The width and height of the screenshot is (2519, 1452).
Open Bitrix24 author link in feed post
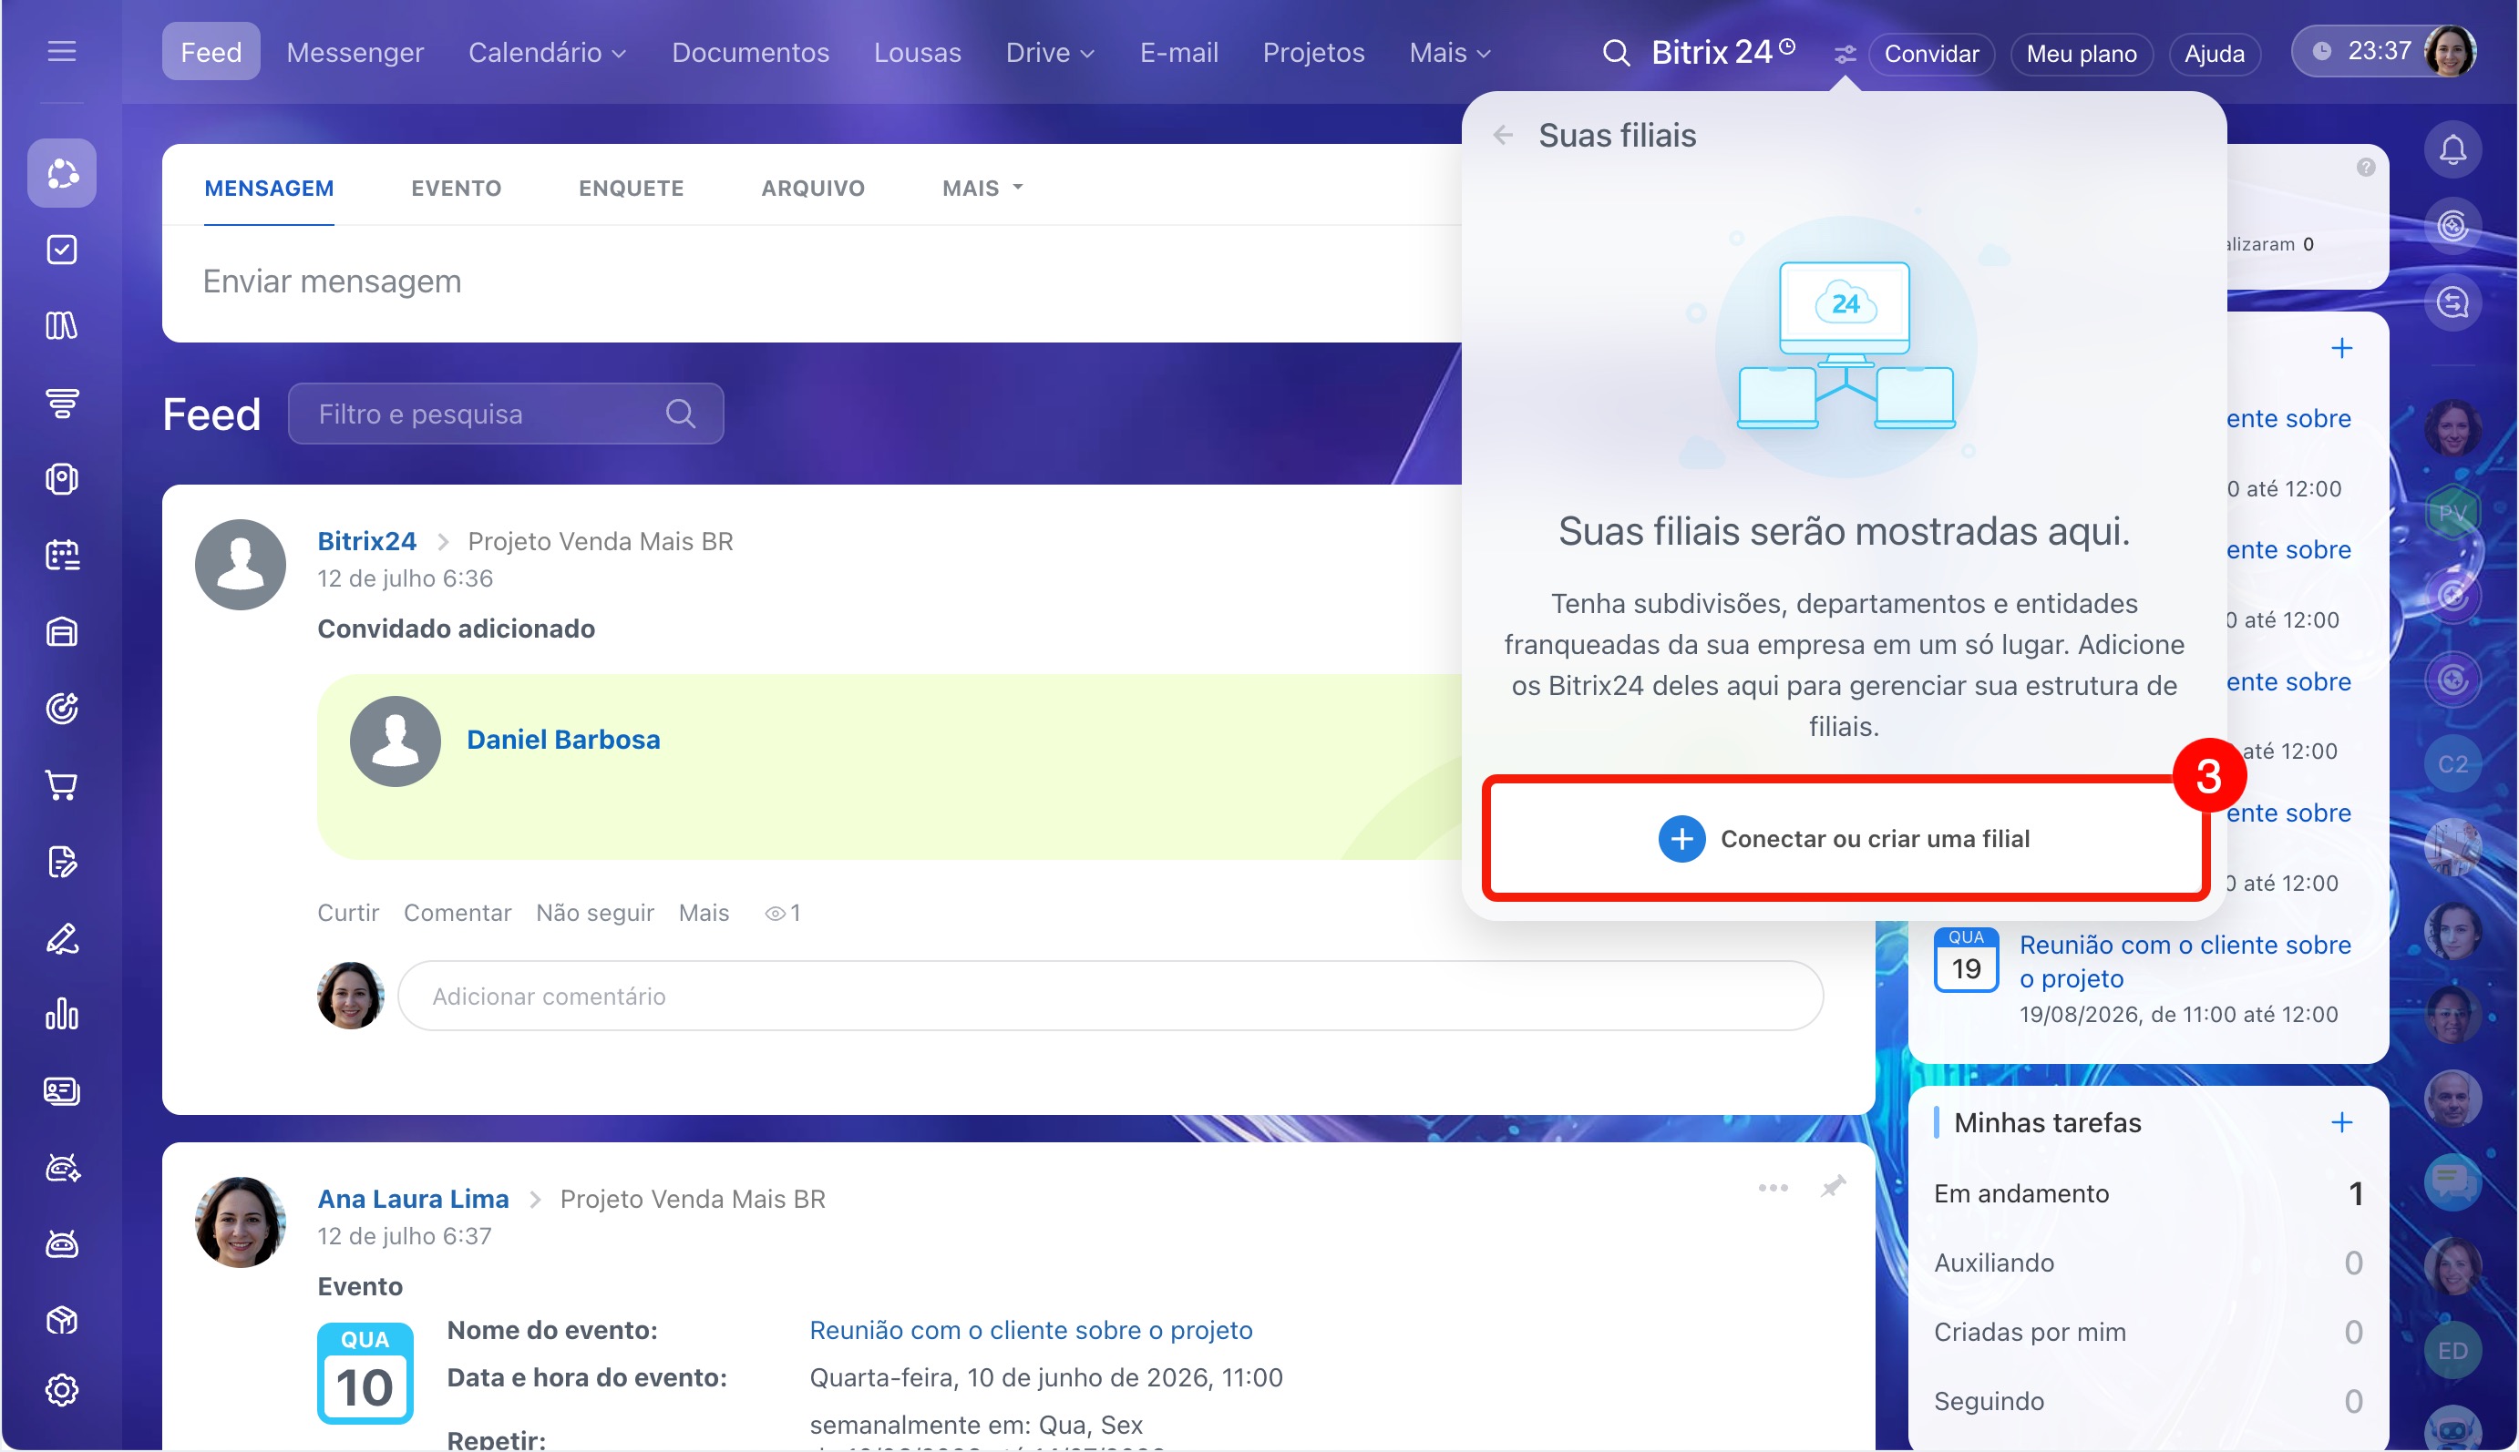point(367,541)
